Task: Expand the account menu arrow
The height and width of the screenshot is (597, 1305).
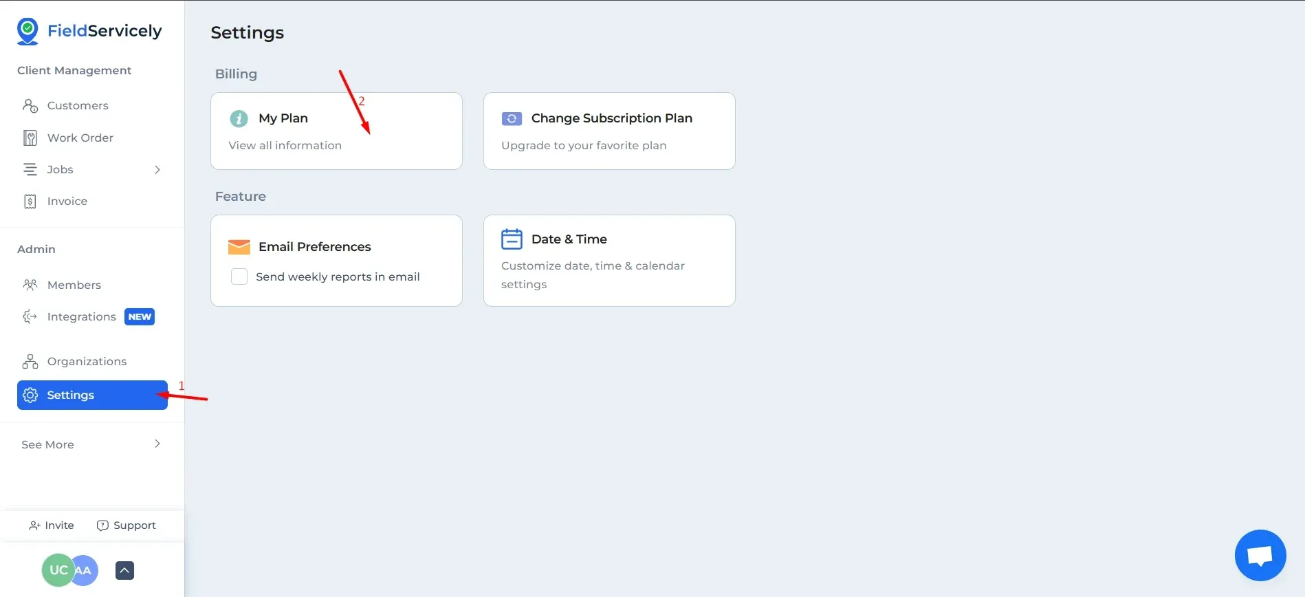Action: [x=124, y=570]
